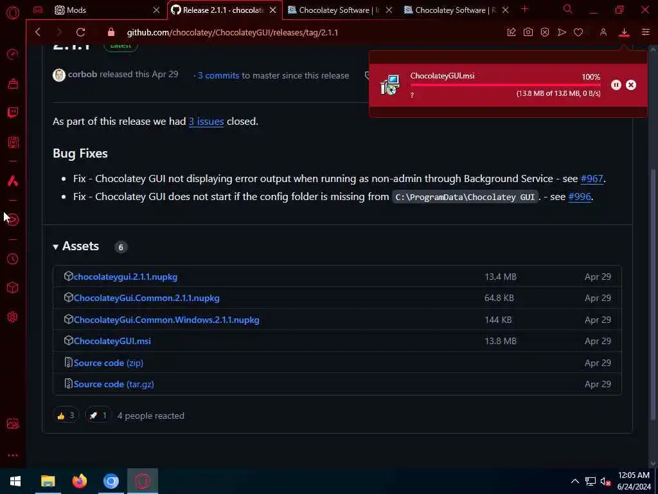Image resolution: width=658 pixels, height=494 pixels.
Task: Open the Opera menu logo
Action: [x=13, y=13]
